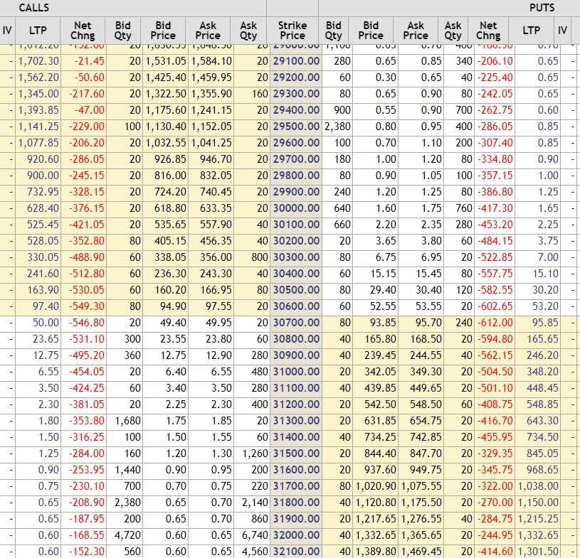Open the 30000.00 strike price link

point(296,208)
